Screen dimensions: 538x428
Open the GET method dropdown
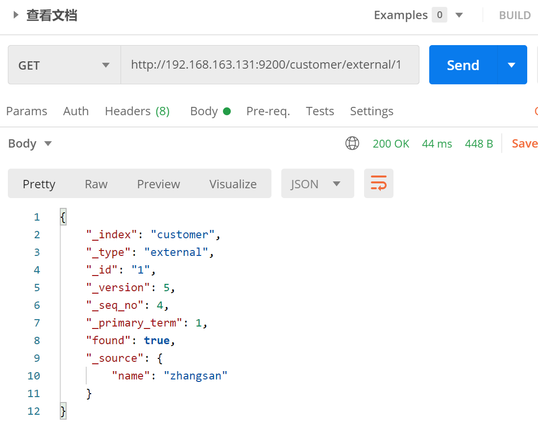pyautogui.click(x=64, y=65)
